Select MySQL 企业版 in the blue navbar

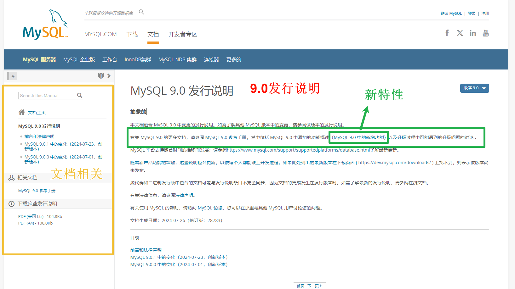79,59
